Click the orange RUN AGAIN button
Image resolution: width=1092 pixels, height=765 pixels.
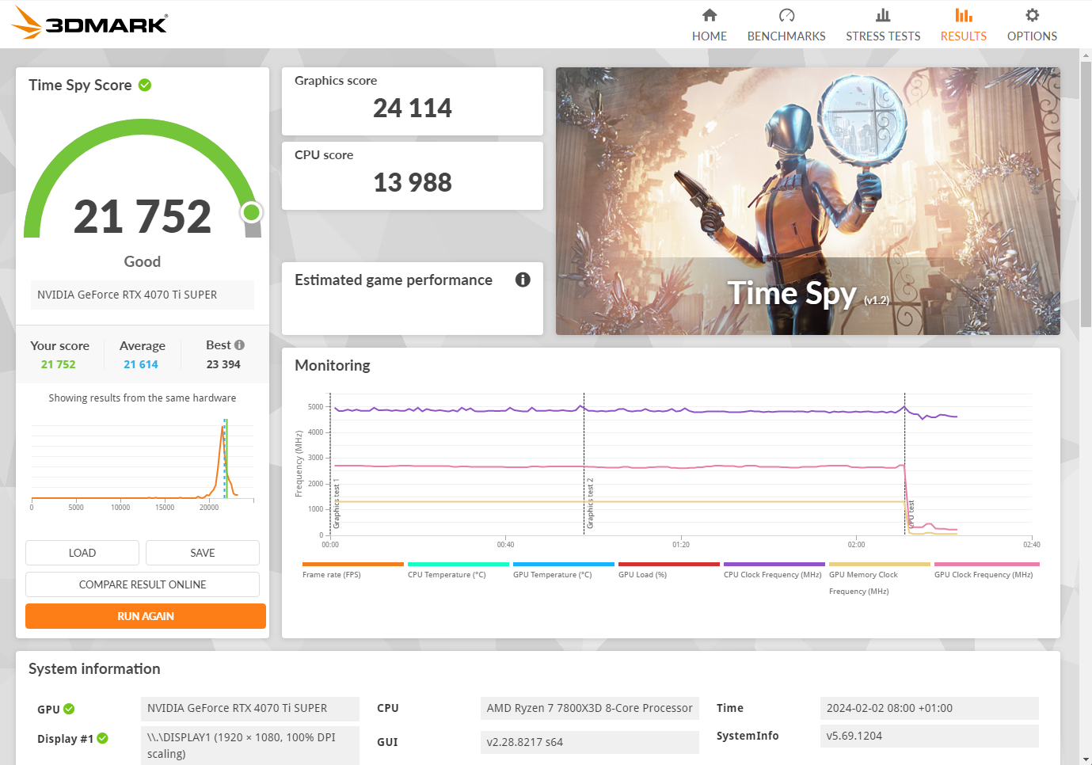point(146,616)
